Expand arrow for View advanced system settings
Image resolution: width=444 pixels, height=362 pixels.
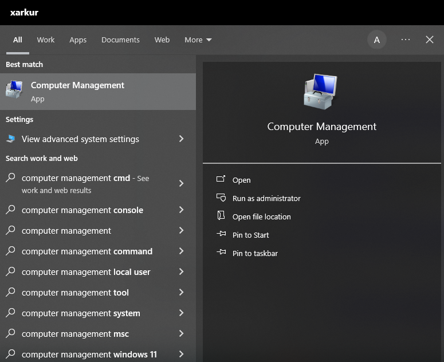[x=181, y=139]
